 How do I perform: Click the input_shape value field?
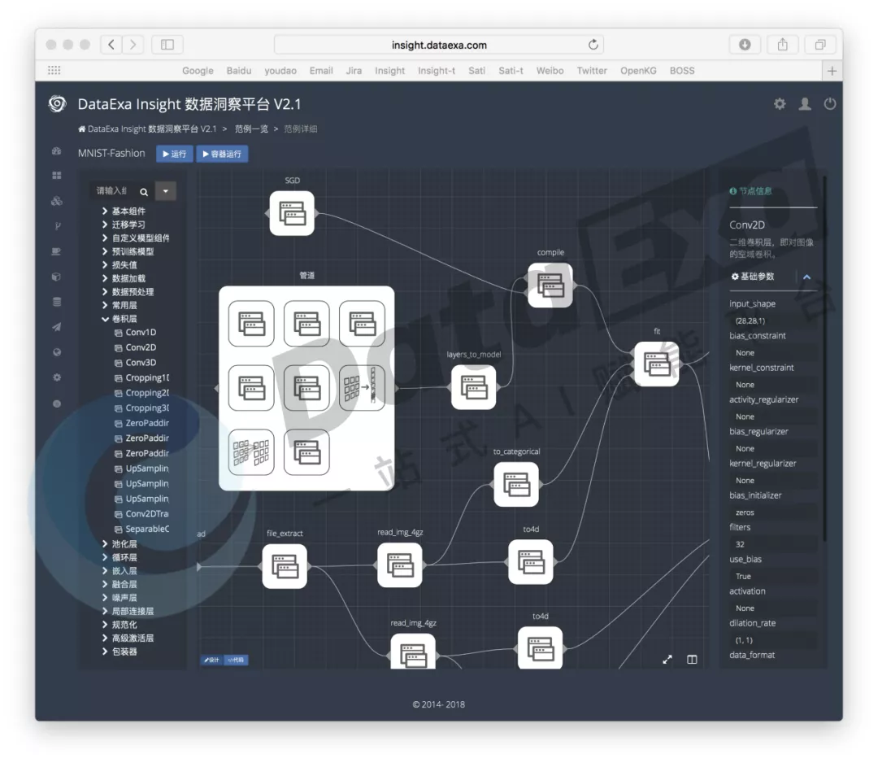pos(773,321)
